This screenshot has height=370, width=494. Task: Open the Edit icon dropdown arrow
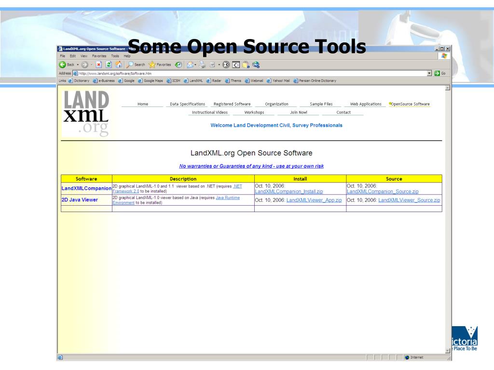[x=219, y=65]
